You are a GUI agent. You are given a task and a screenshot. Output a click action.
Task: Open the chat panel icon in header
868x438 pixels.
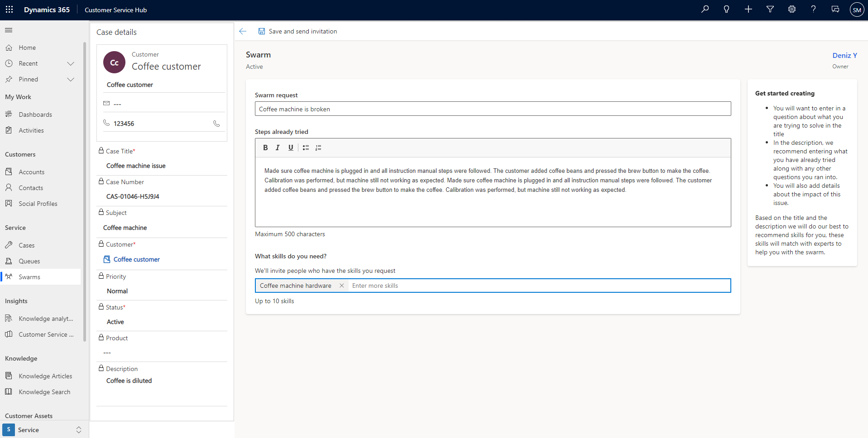pos(835,9)
